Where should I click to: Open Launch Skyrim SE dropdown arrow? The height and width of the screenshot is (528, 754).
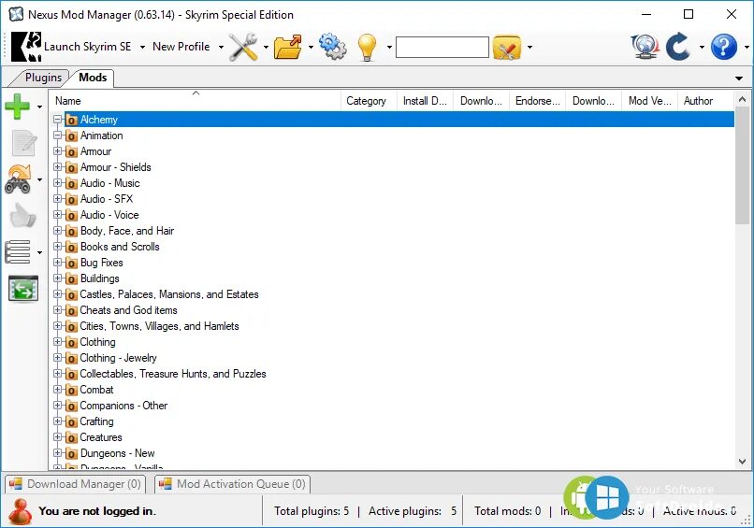(142, 47)
